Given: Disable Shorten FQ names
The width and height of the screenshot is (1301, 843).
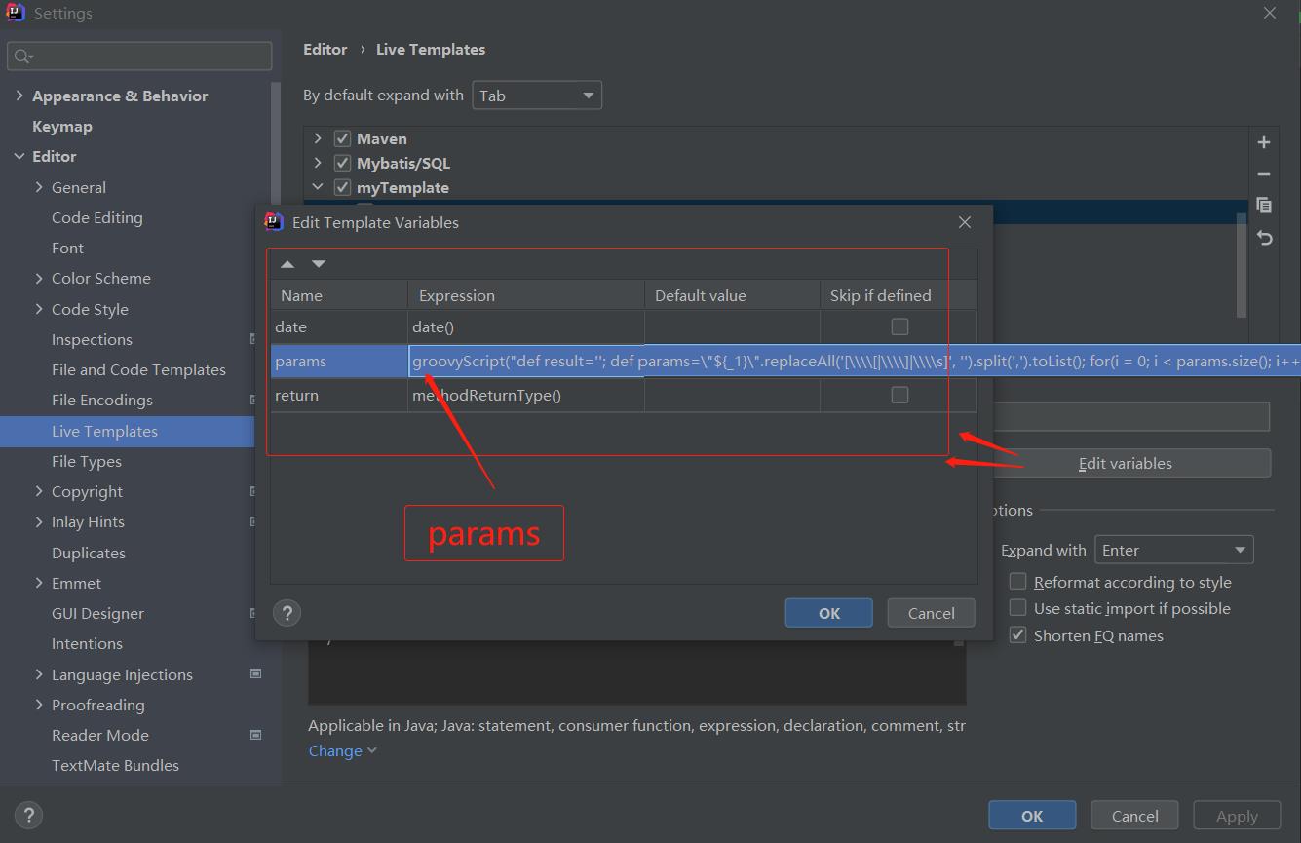Looking at the screenshot, I should [1018, 634].
